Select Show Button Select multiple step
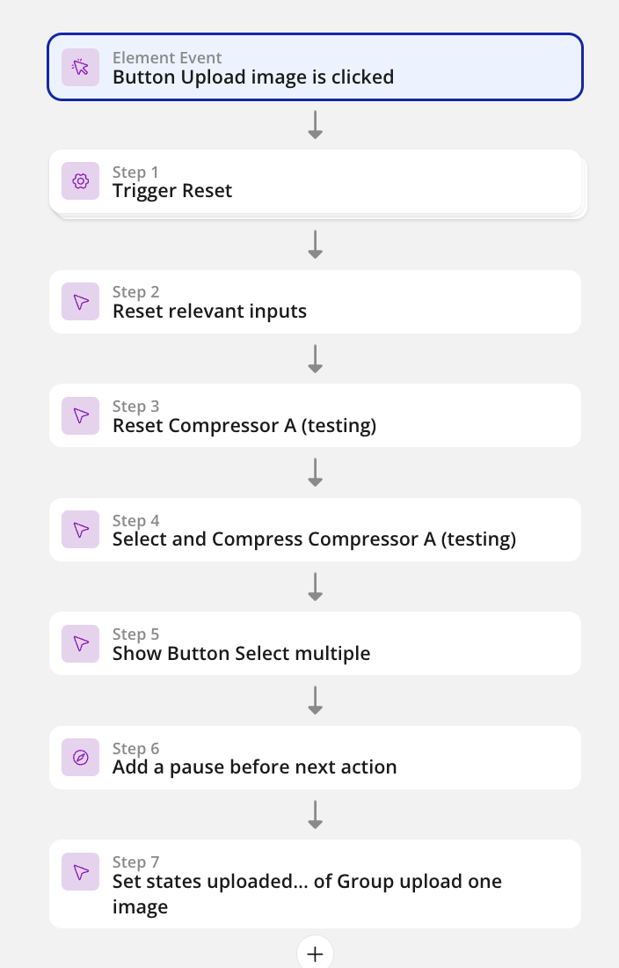 click(x=241, y=654)
